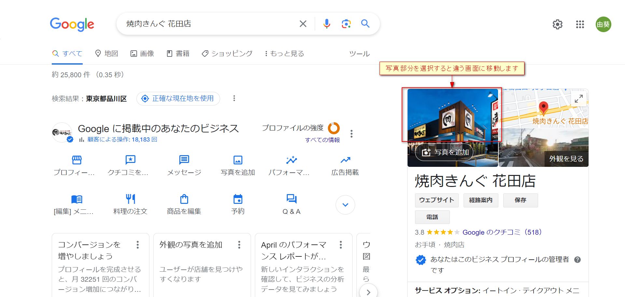
Task: Click the Google logo
Action: 72,24
